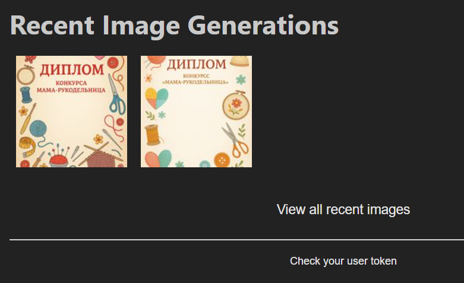Click the ДИПЛОМ title in first thumbnail
The image size is (464, 283).
tap(71, 71)
